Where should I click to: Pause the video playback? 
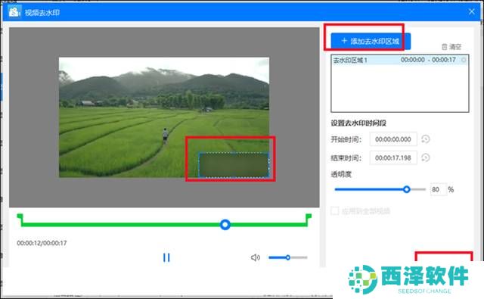coord(166,257)
